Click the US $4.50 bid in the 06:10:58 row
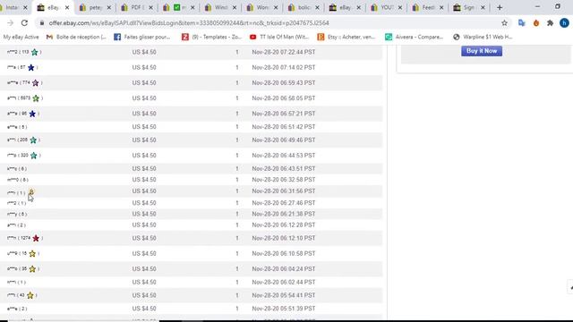The width and height of the screenshot is (573, 322). click(144, 253)
